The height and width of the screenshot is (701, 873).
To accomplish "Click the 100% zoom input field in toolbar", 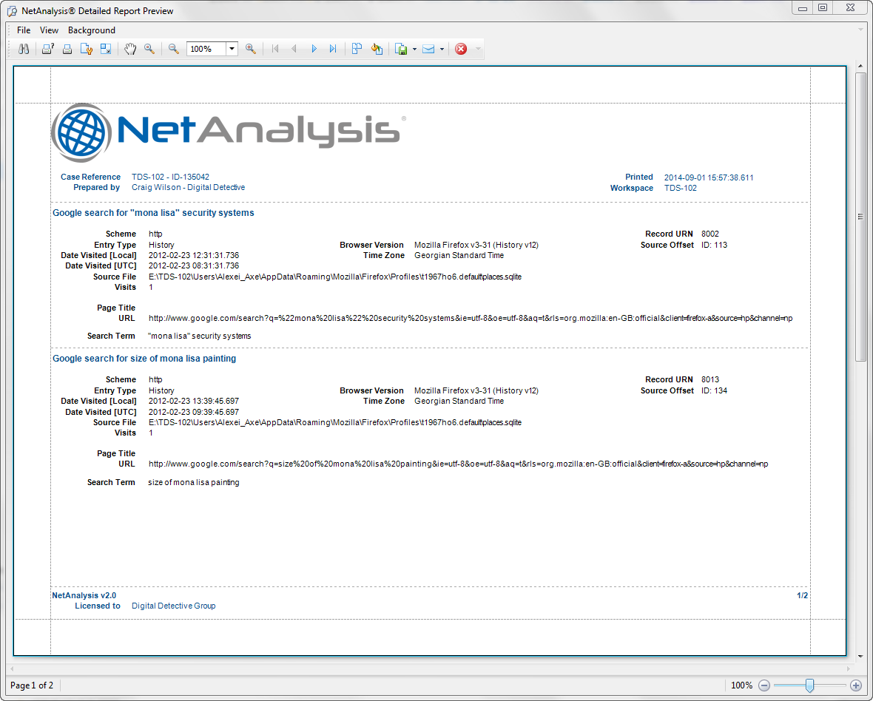I will coord(206,49).
